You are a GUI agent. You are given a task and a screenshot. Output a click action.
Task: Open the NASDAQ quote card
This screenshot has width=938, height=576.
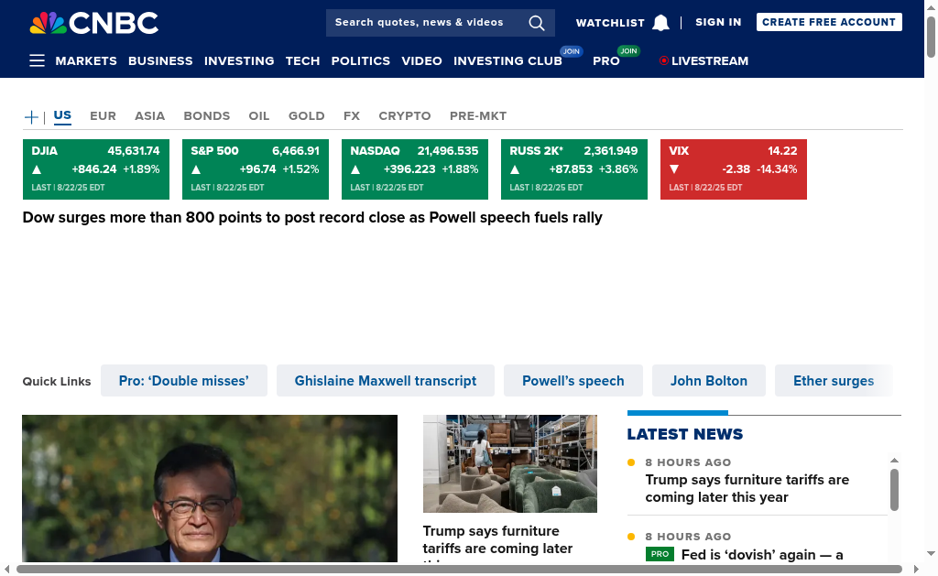[415, 169]
